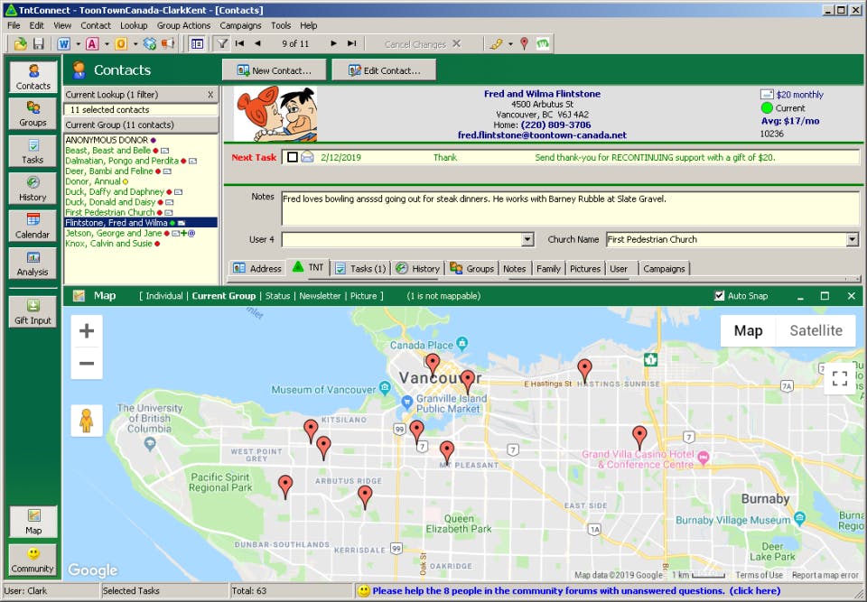Click the log history pen toolbar icon

tap(496, 43)
